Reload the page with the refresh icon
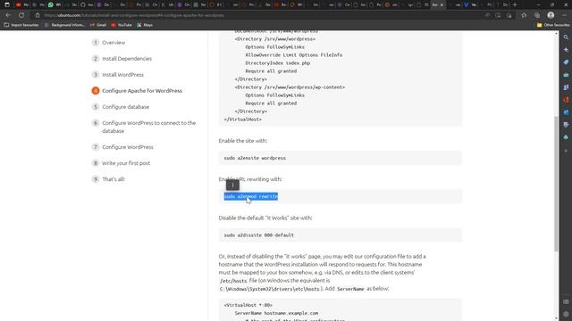Viewport: 572px width, 321px height. (21, 15)
